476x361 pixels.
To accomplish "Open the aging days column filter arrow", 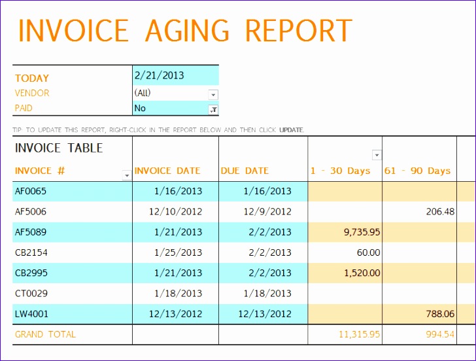I will 377,155.
